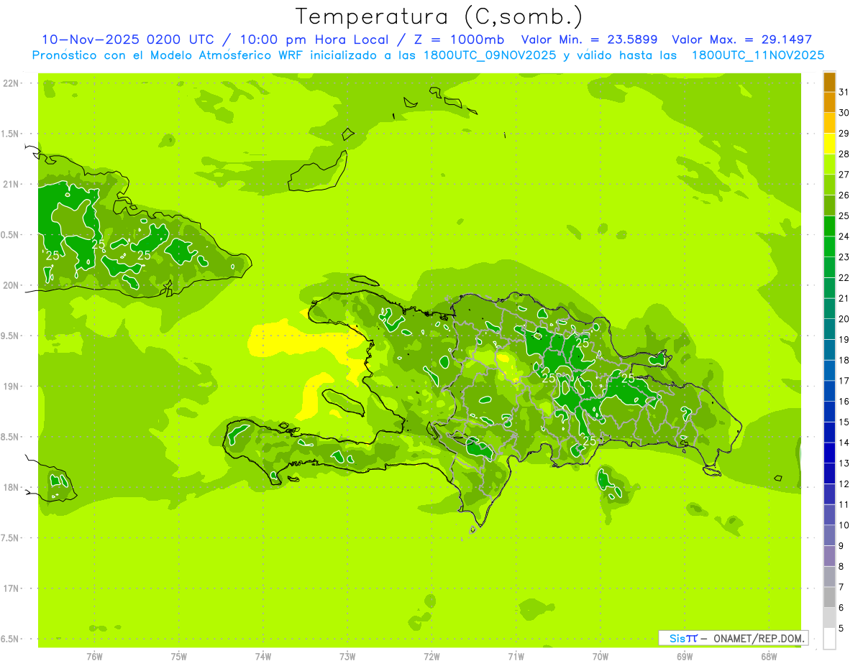Screen dimensions: 863x666
Task: Select the 72W longitude axis label
Action: (431, 657)
